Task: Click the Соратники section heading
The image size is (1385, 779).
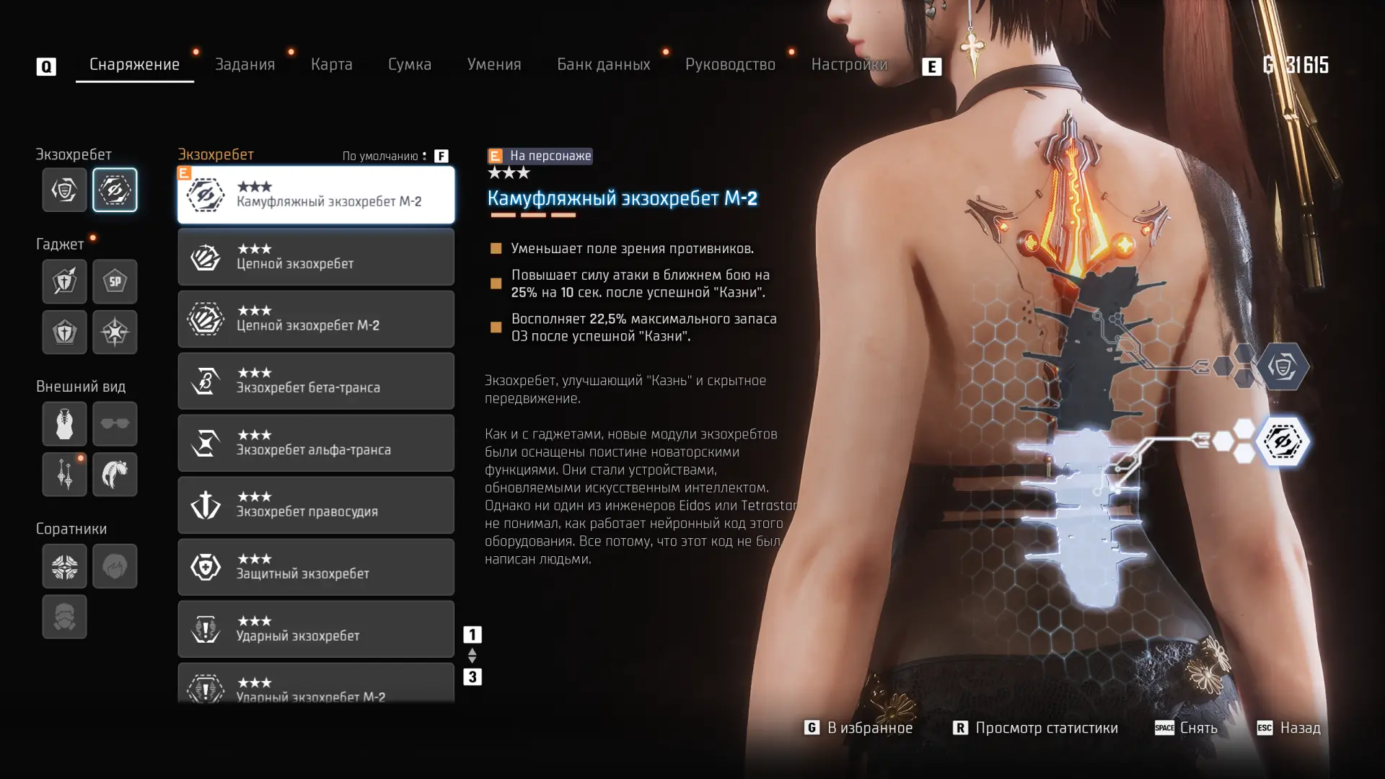Action: click(x=71, y=529)
